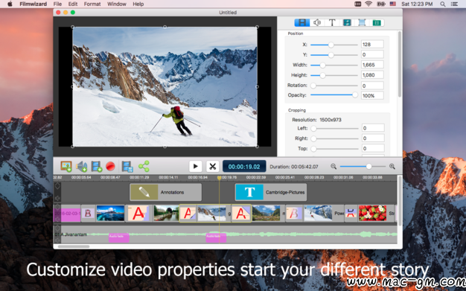Click the X position input field
Viewport: 466px width, 291px height.
pos(372,45)
